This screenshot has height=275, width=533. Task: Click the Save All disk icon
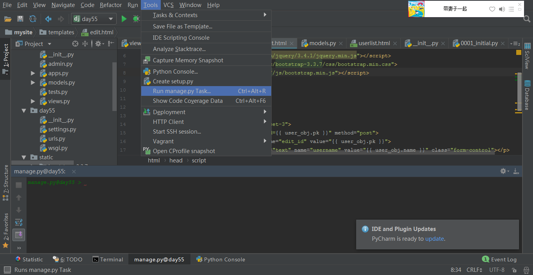(x=20, y=19)
